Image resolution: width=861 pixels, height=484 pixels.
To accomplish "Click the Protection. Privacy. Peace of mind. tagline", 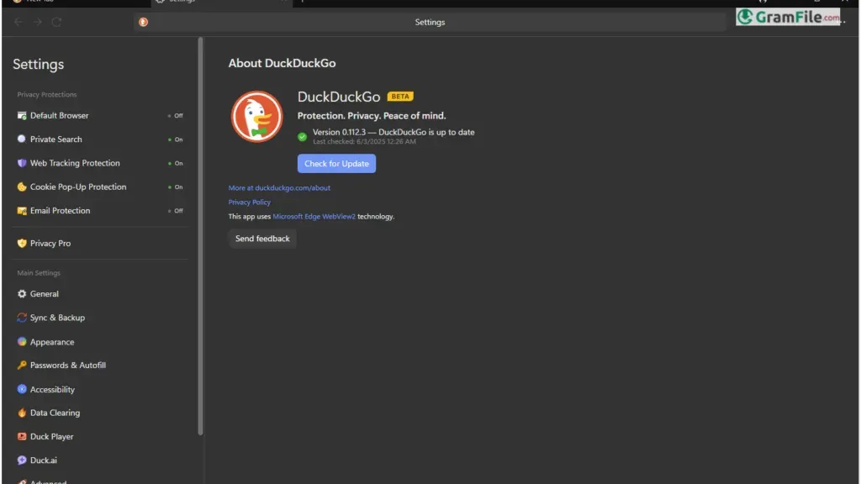I will point(372,116).
